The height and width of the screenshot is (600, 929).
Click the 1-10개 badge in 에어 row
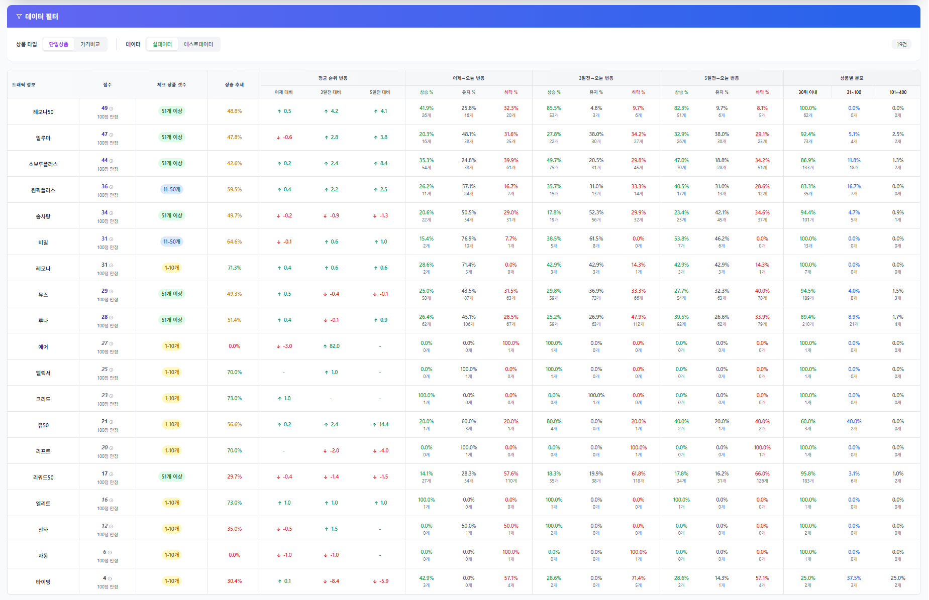pyautogui.click(x=172, y=346)
